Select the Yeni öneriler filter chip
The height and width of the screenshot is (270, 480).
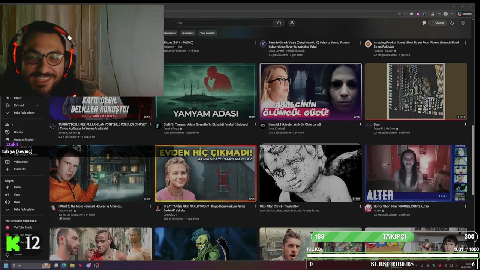point(208,33)
